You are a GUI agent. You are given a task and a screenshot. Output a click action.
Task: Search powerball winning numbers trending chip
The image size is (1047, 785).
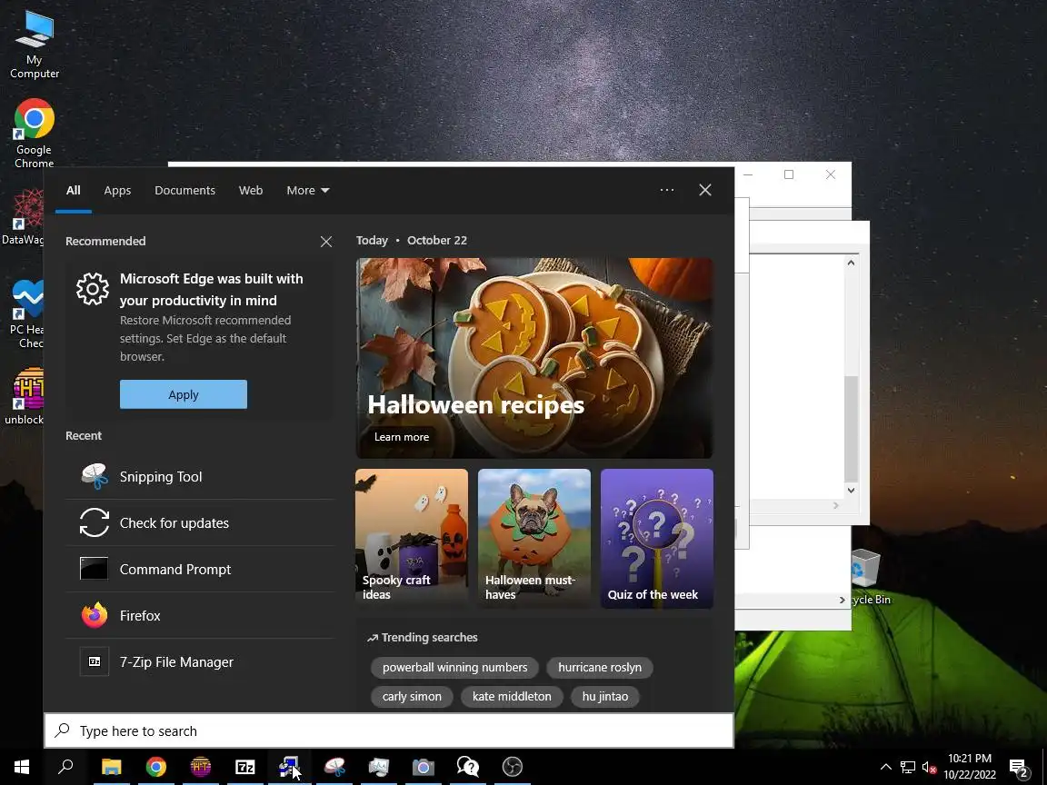(x=454, y=668)
